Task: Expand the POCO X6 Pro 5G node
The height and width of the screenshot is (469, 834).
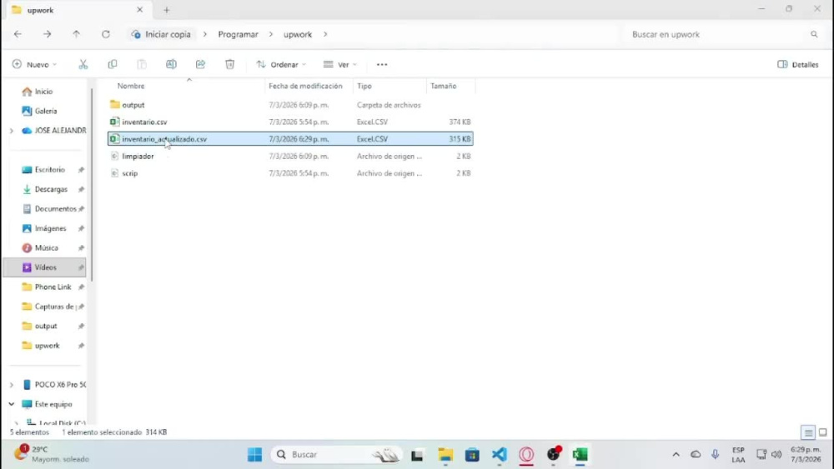Action: coord(11,385)
